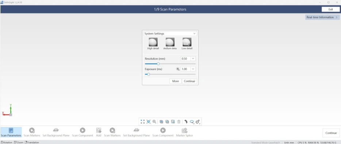Screen dimensions: 341x144
Task: Open the Scan Markers step right after Scan Parameters
Action: click(x=32, y=132)
